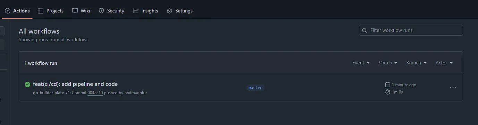Expand the Branch filter dropdown
Viewport: 478px width, 125px height.
point(416,63)
